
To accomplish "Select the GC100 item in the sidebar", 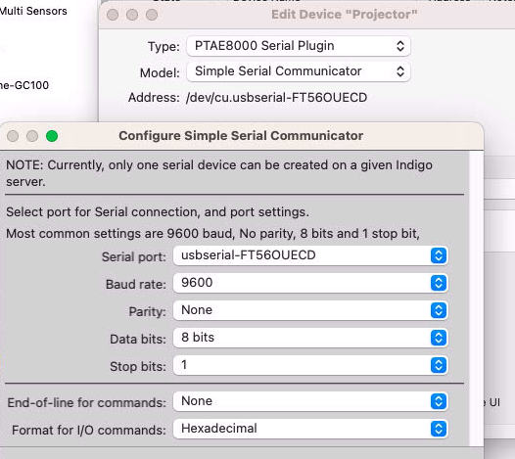I will coord(24,85).
